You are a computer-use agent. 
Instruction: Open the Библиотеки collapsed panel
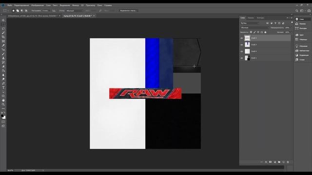302,51
